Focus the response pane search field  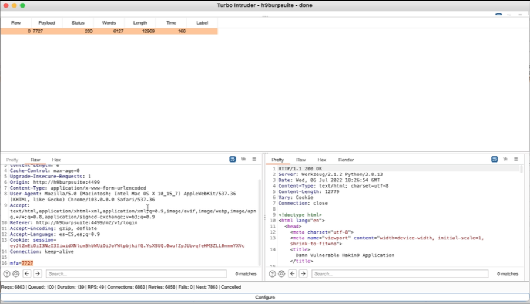[x=400, y=273]
